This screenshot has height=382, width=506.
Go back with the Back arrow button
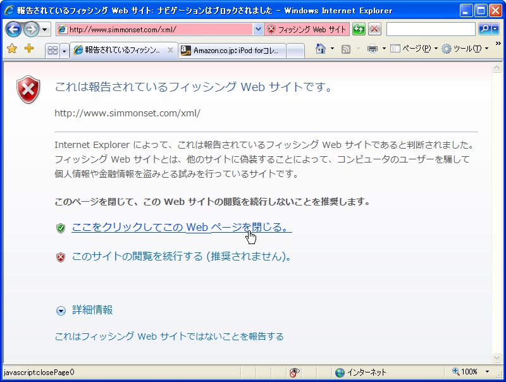(x=13, y=30)
